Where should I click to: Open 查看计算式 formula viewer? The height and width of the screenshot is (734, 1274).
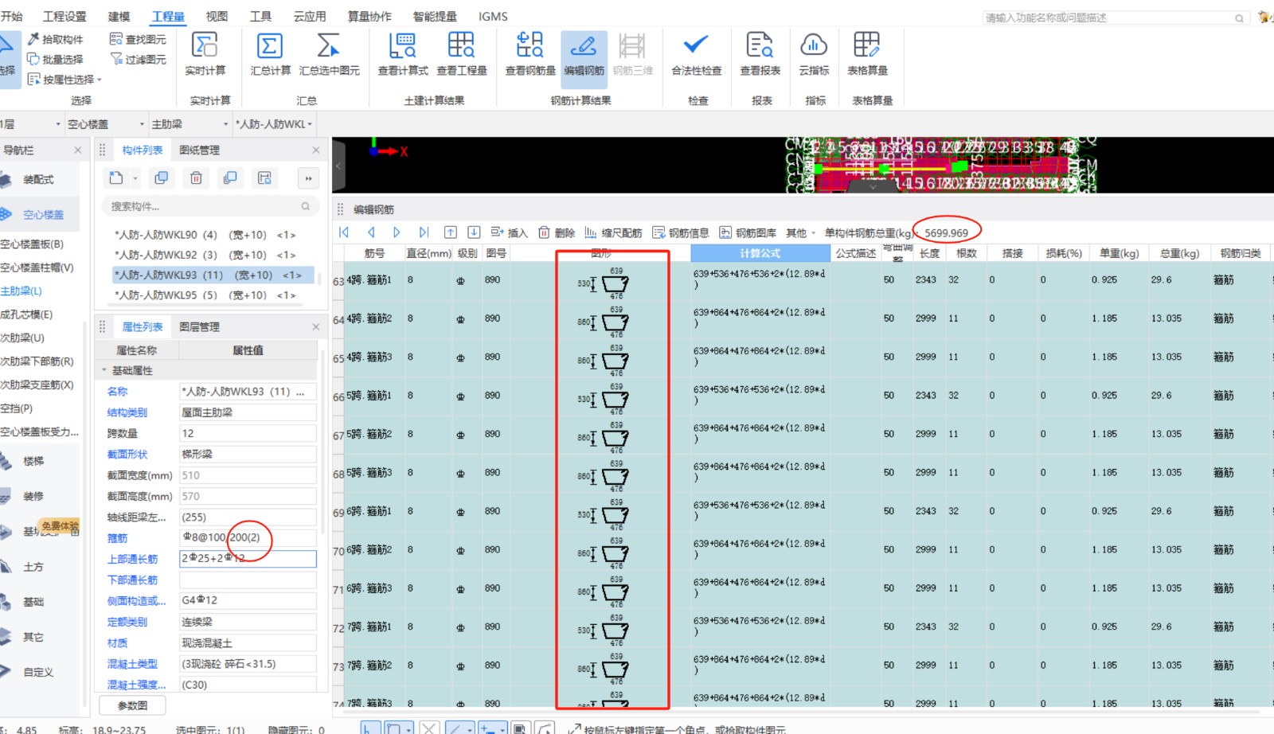click(403, 53)
